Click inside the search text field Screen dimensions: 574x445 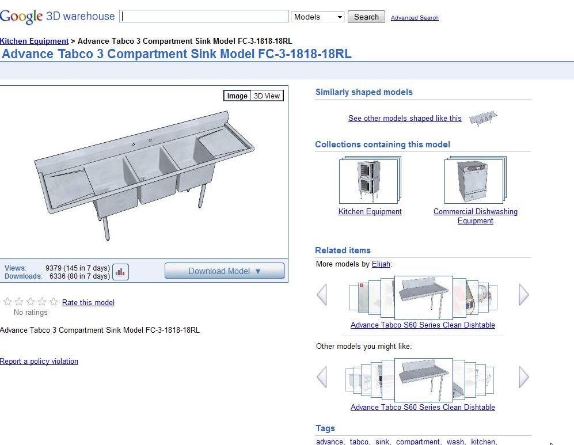tap(204, 17)
